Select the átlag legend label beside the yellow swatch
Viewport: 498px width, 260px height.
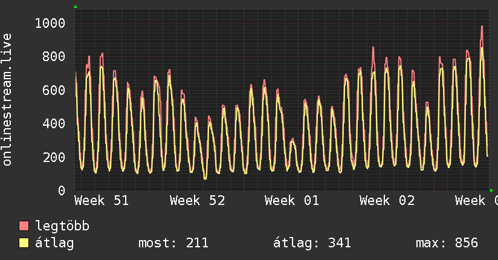[54, 243]
